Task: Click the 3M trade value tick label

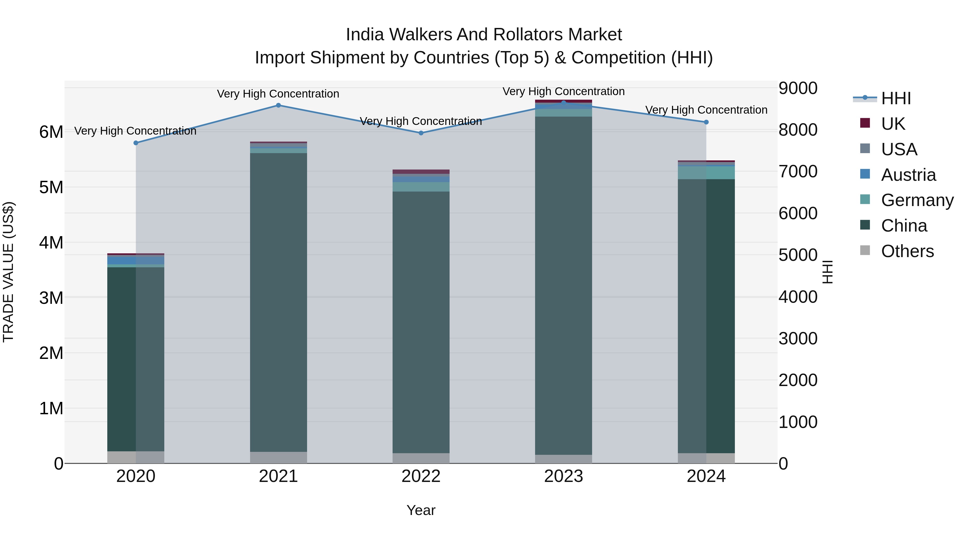Action: (51, 298)
